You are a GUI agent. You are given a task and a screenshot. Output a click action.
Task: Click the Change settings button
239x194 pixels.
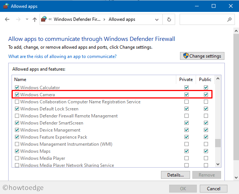202,56
